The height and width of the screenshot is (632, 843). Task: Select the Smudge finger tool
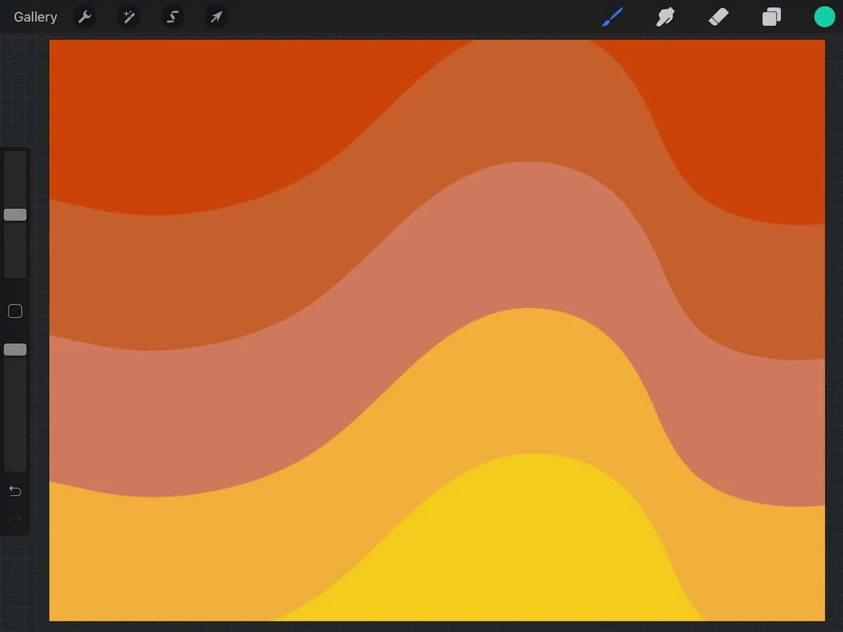coord(665,17)
